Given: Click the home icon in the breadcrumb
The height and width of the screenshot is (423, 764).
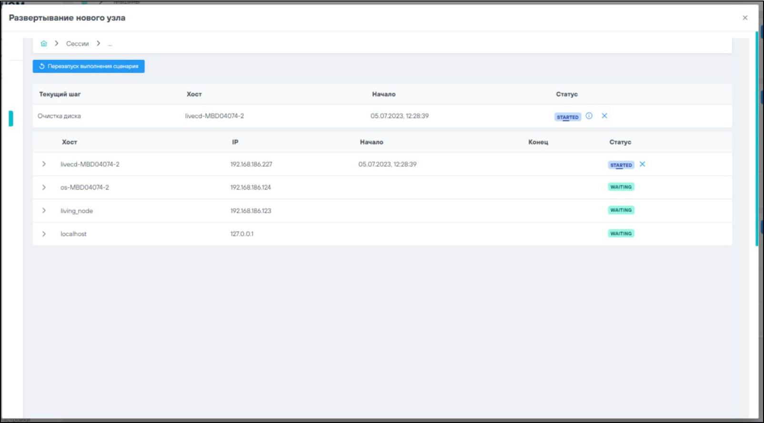Looking at the screenshot, I should pyautogui.click(x=44, y=43).
